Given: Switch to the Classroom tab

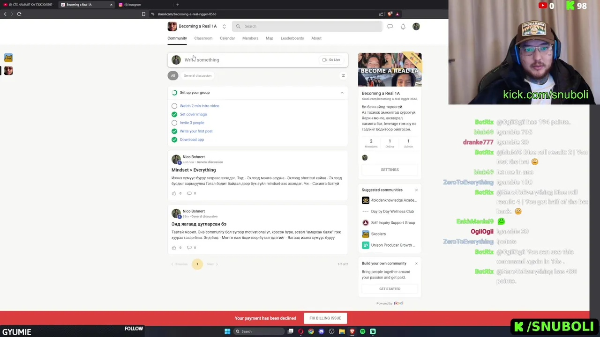Looking at the screenshot, I should click(x=203, y=38).
